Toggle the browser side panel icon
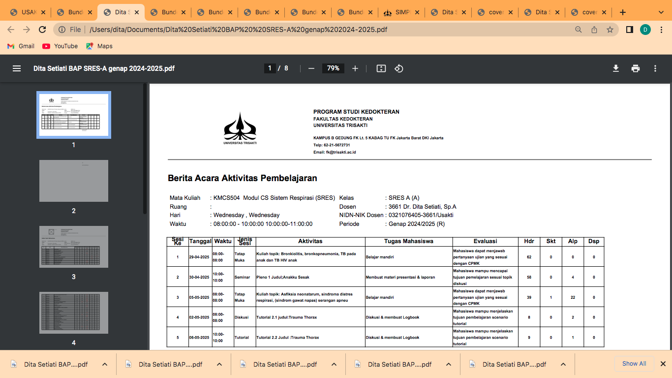The height and width of the screenshot is (378, 672). tap(629, 30)
